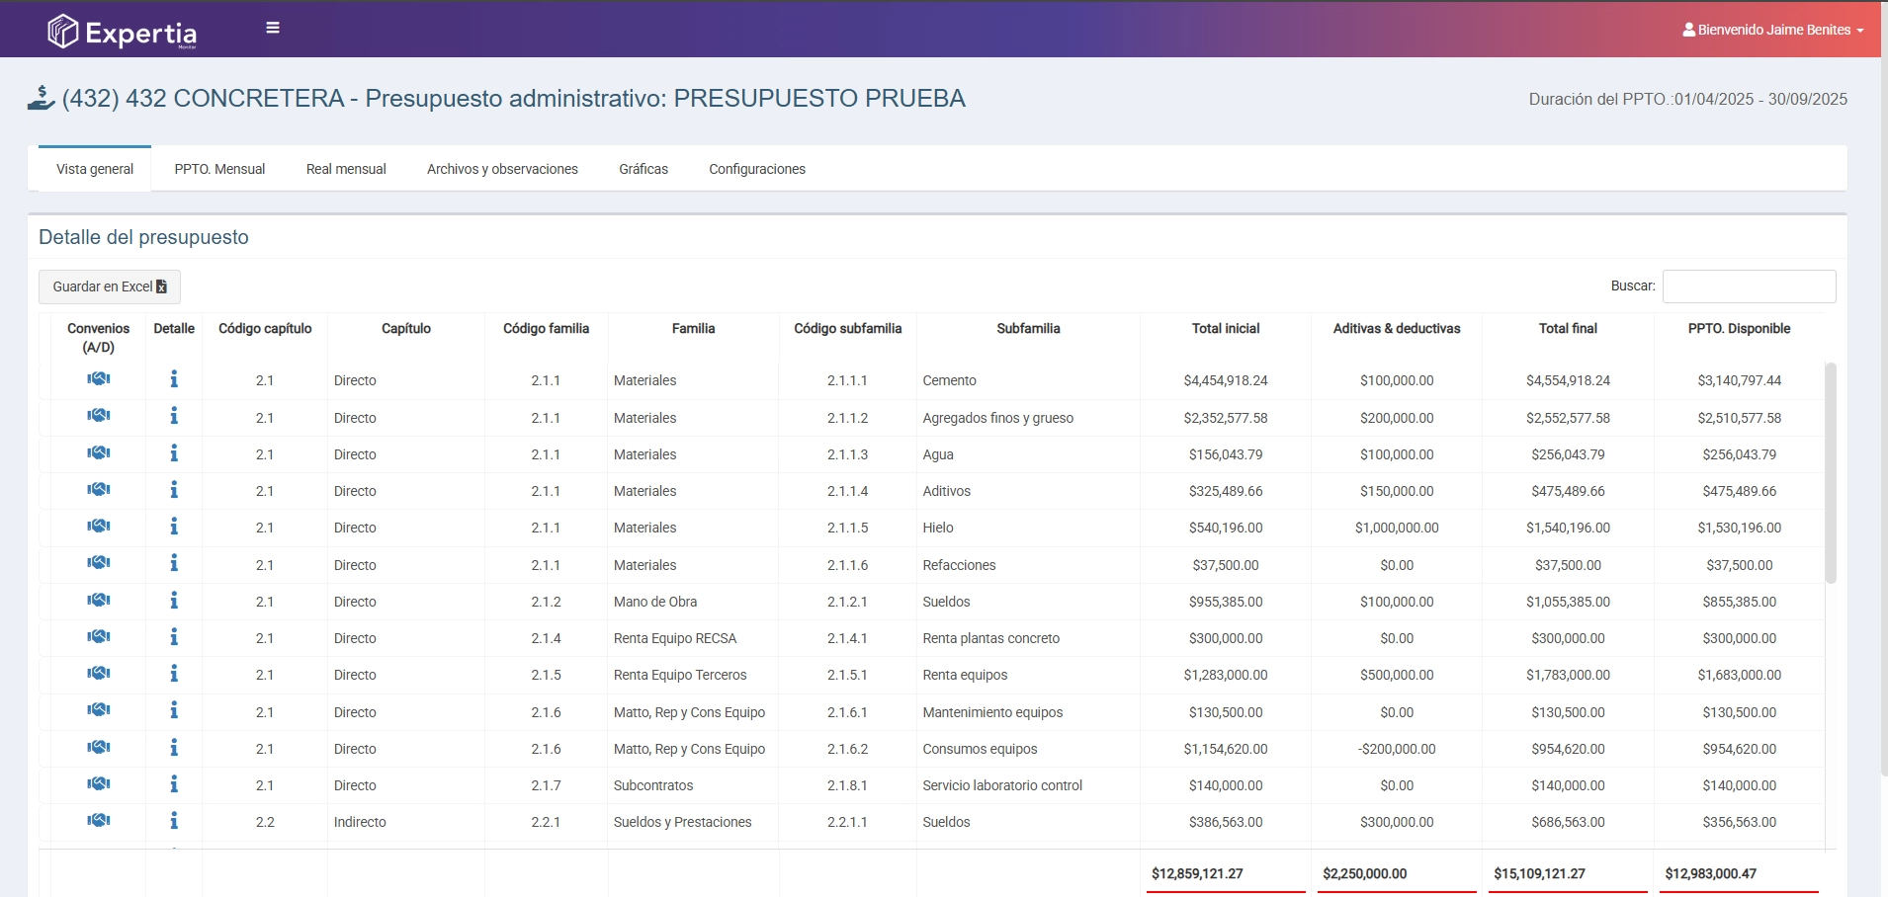Click handshake icon for Renta plantas concreto
This screenshot has width=1888, height=897.
pos(99,637)
